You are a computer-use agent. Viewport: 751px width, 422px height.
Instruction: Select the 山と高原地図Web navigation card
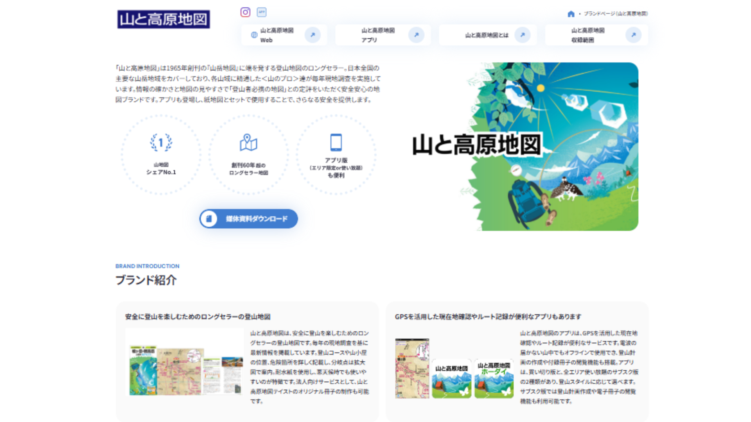[x=284, y=35]
